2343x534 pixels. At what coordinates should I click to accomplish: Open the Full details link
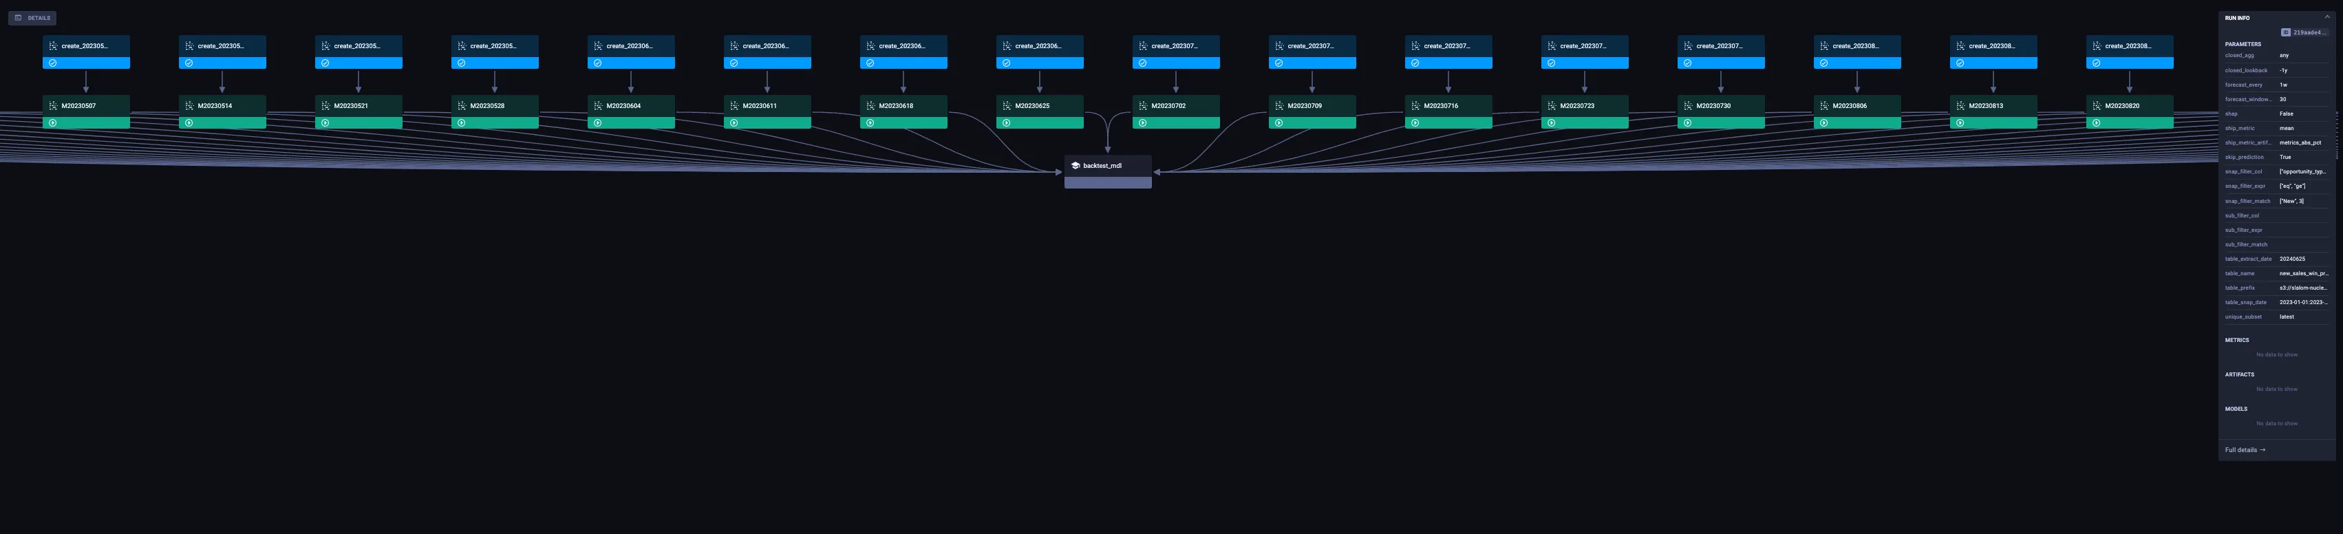pyautogui.click(x=2245, y=449)
